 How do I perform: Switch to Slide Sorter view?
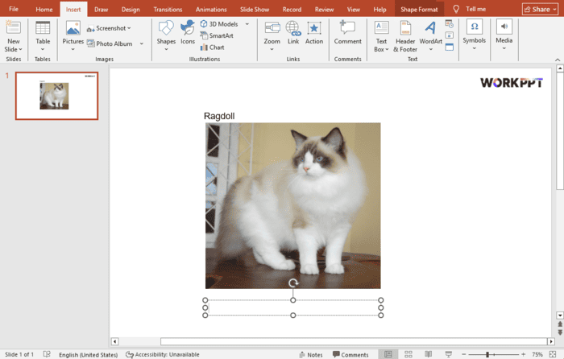coord(408,354)
